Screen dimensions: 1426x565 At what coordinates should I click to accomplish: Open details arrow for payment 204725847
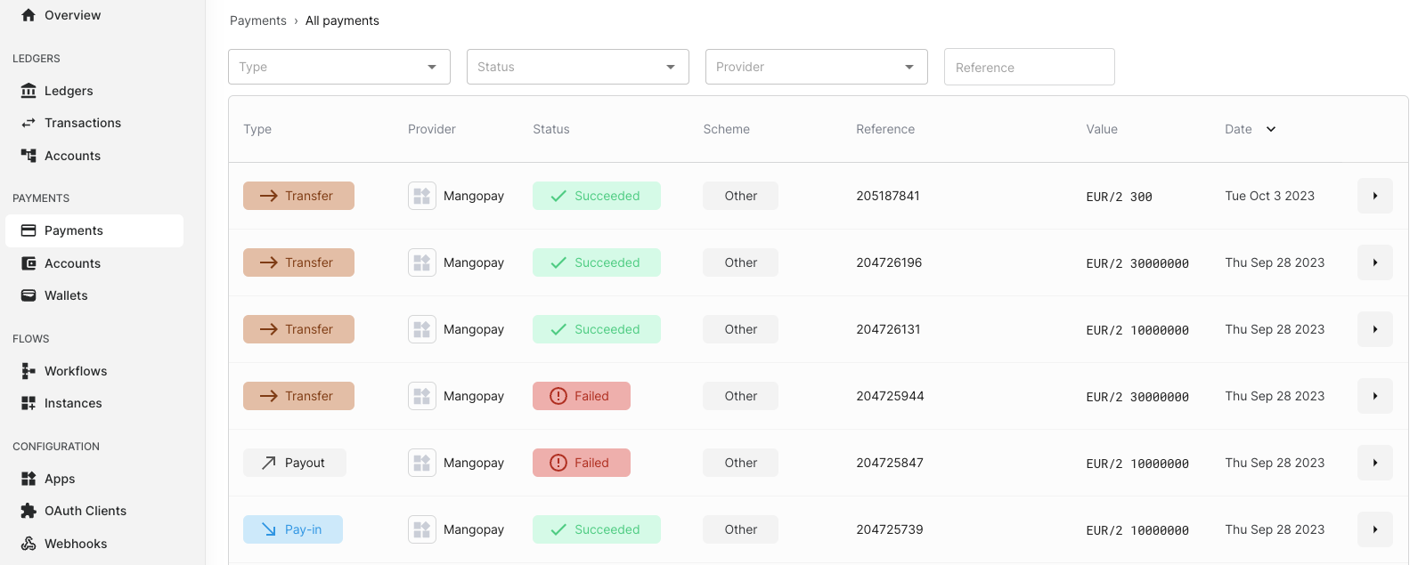click(1374, 463)
